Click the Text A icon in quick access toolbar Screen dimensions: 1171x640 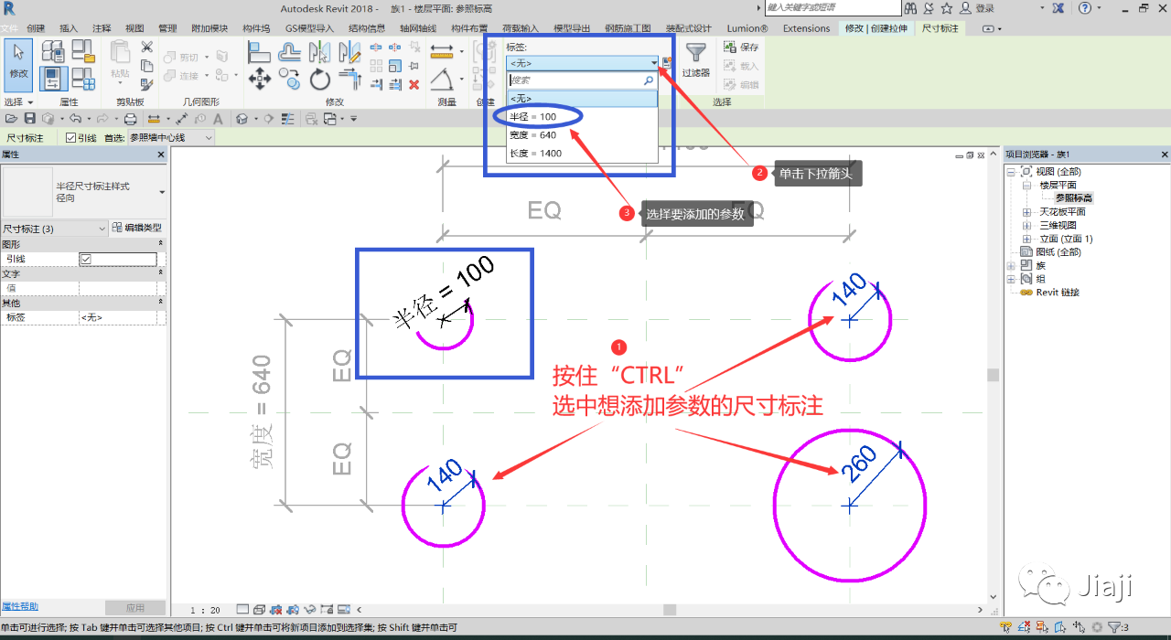[217, 119]
